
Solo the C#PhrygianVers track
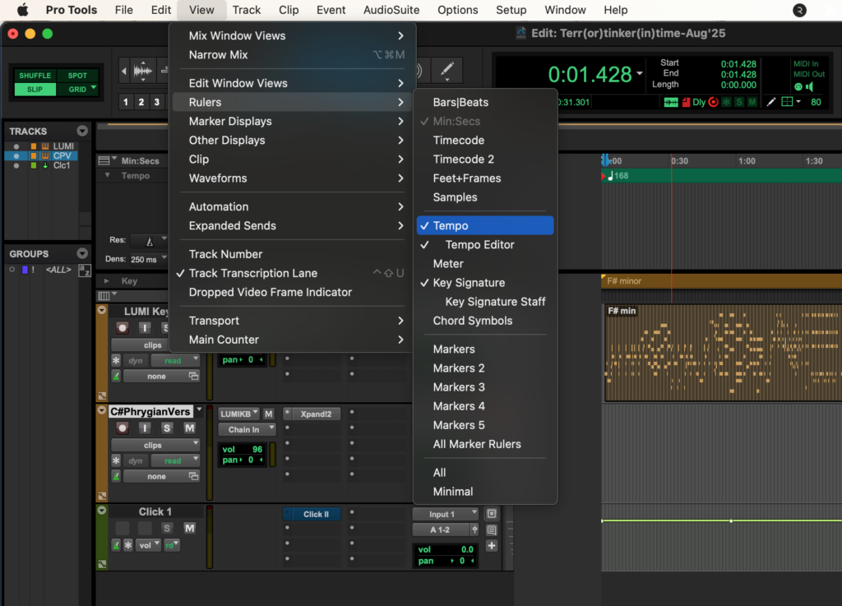pos(167,428)
